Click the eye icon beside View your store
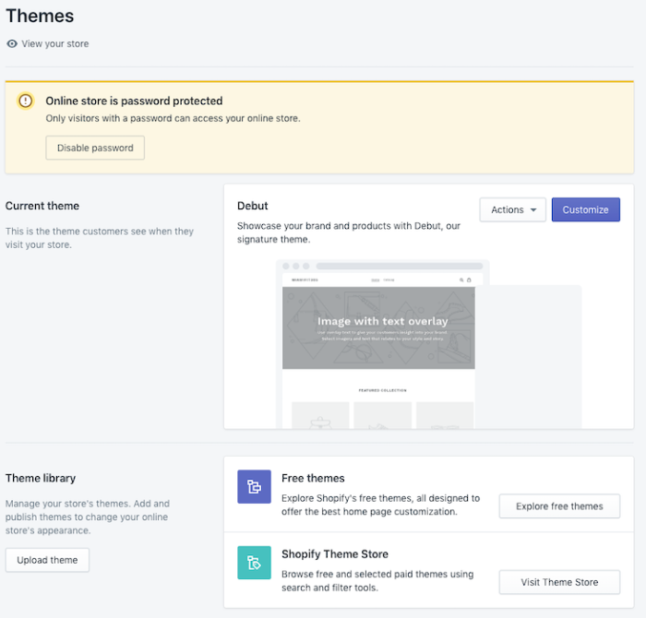Screen dimensions: 646x618 coord(12,43)
